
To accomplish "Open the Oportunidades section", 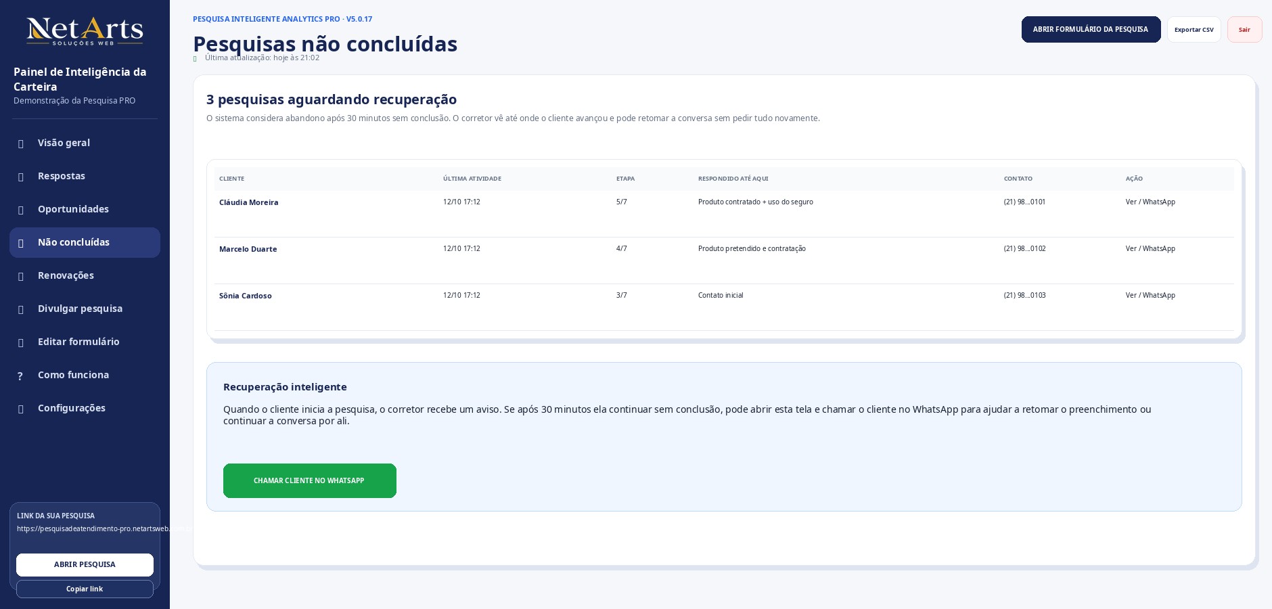I will 85,209.
